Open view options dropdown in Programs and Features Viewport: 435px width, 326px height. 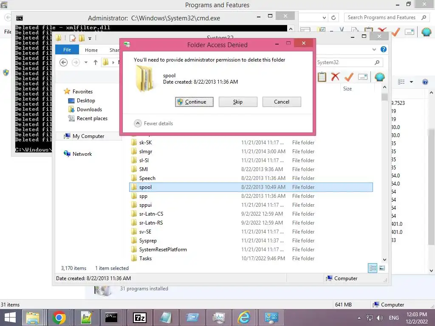[x=411, y=82]
